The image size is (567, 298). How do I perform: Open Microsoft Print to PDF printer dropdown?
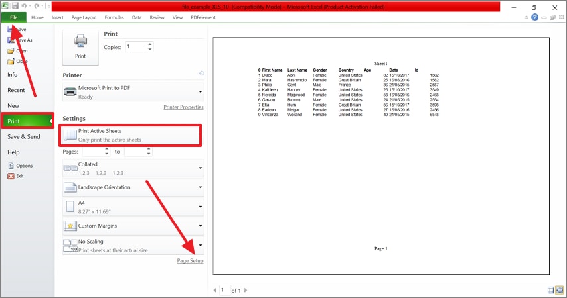pos(133,92)
